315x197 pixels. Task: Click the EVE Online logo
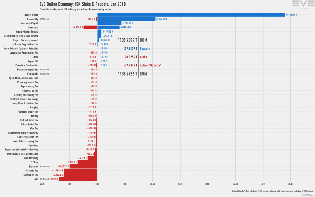[303, 5]
